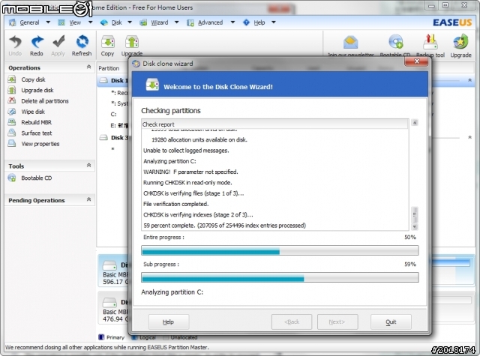The height and width of the screenshot is (356, 480).
Task: Click the Next button in wizard
Action: [337, 322]
